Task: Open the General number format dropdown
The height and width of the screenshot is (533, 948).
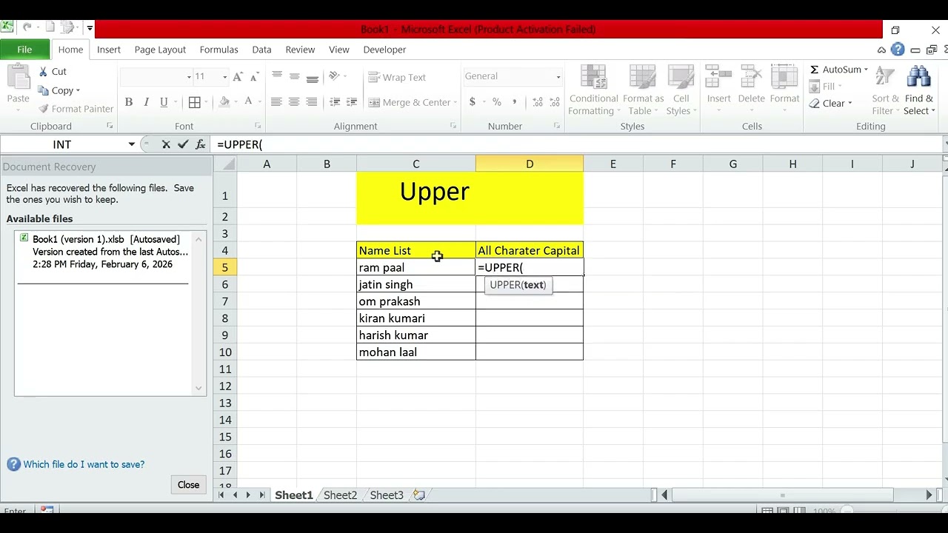Action: point(558,76)
